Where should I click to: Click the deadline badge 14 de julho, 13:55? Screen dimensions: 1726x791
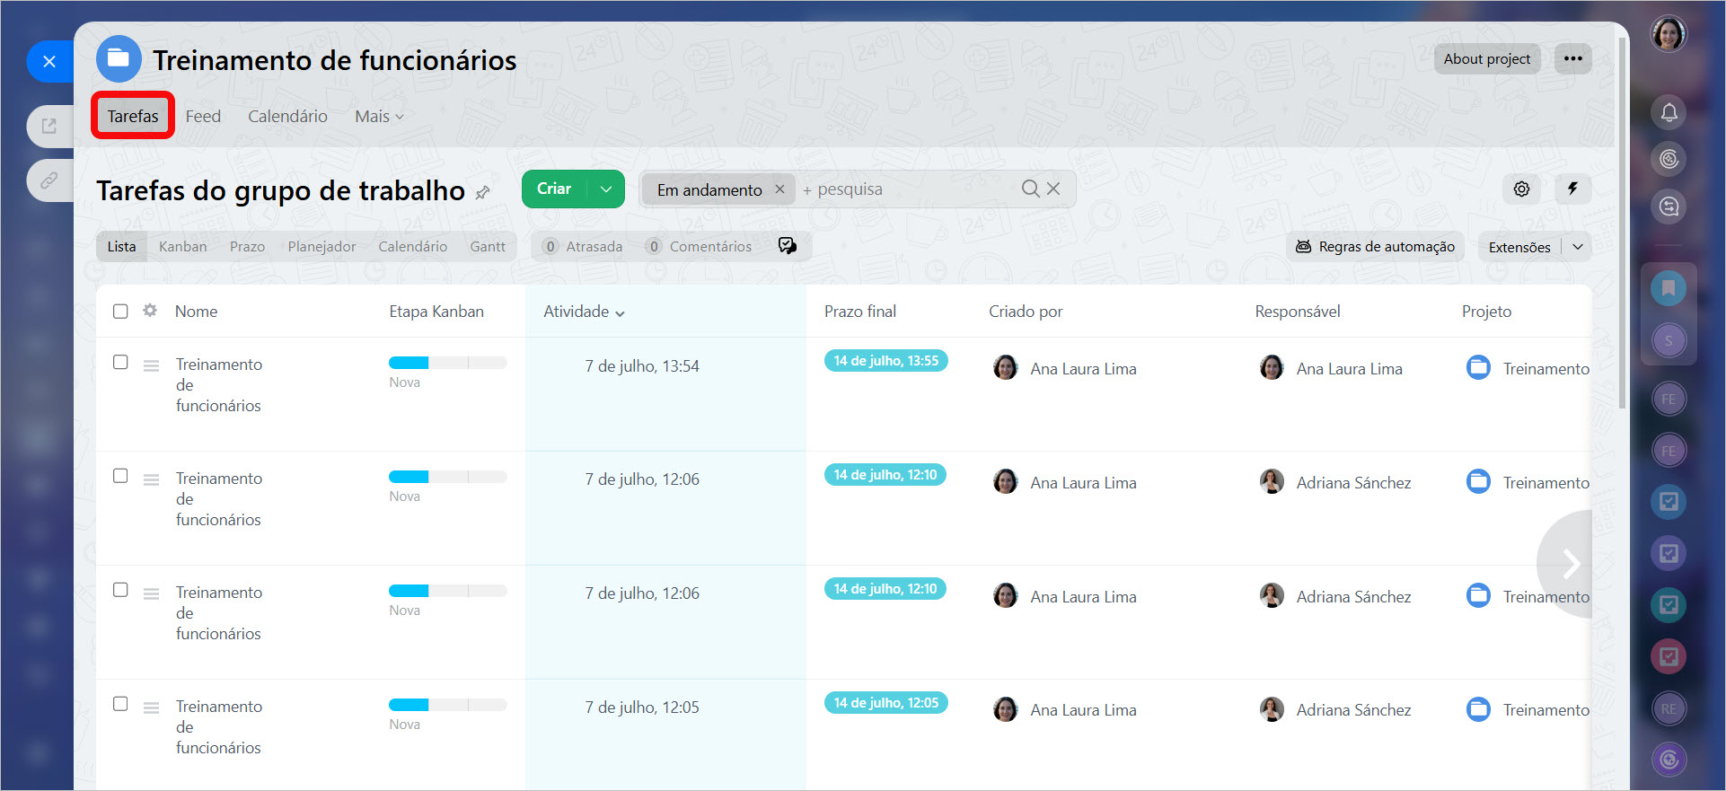(x=885, y=361)
